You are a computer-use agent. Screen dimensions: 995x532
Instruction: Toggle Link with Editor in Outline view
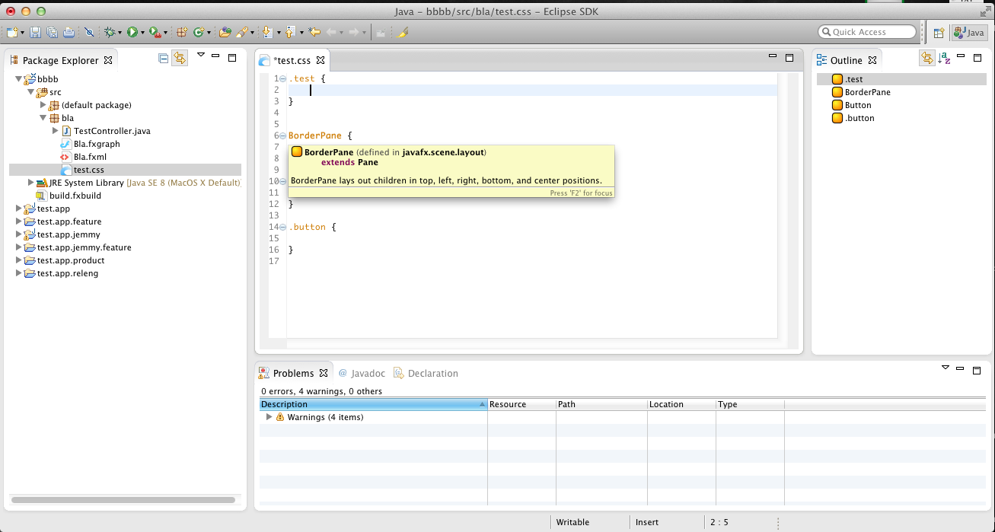pos(926,59)
